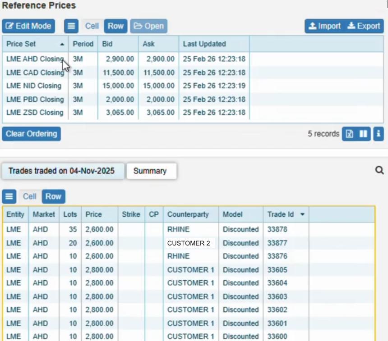The width and height of the screenshot is (388, 341).
Task: Click the Last Updated column header
Action: pos(214,44)
